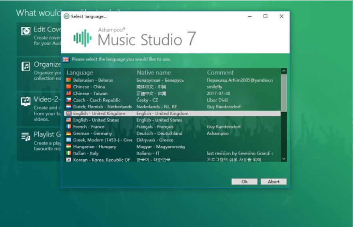The height and width of the screenshot is (227, 353).
Task: Click the Video-2-Music monitor icon
Action: click(26, 101)
